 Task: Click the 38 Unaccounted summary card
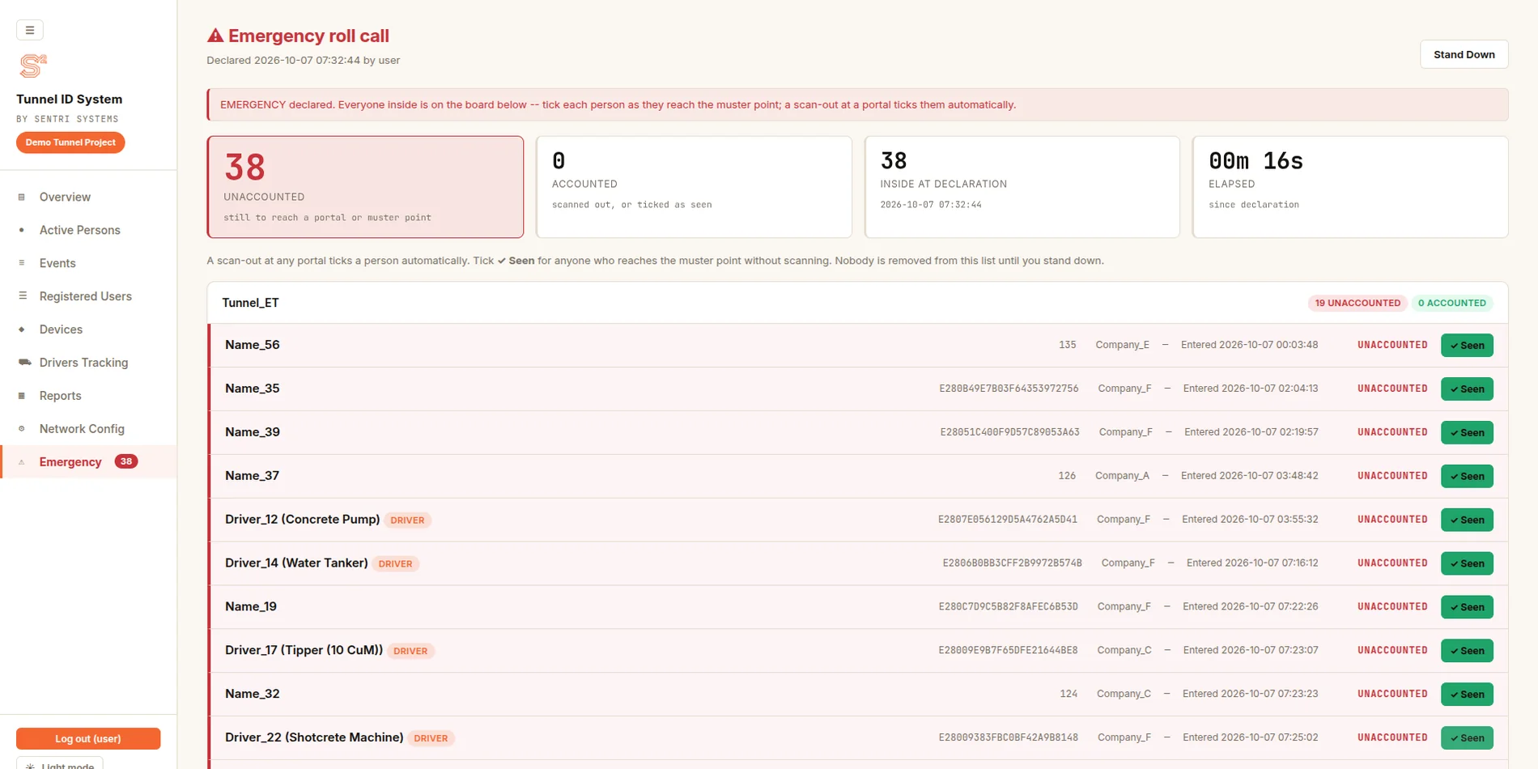tap(365, 187)
